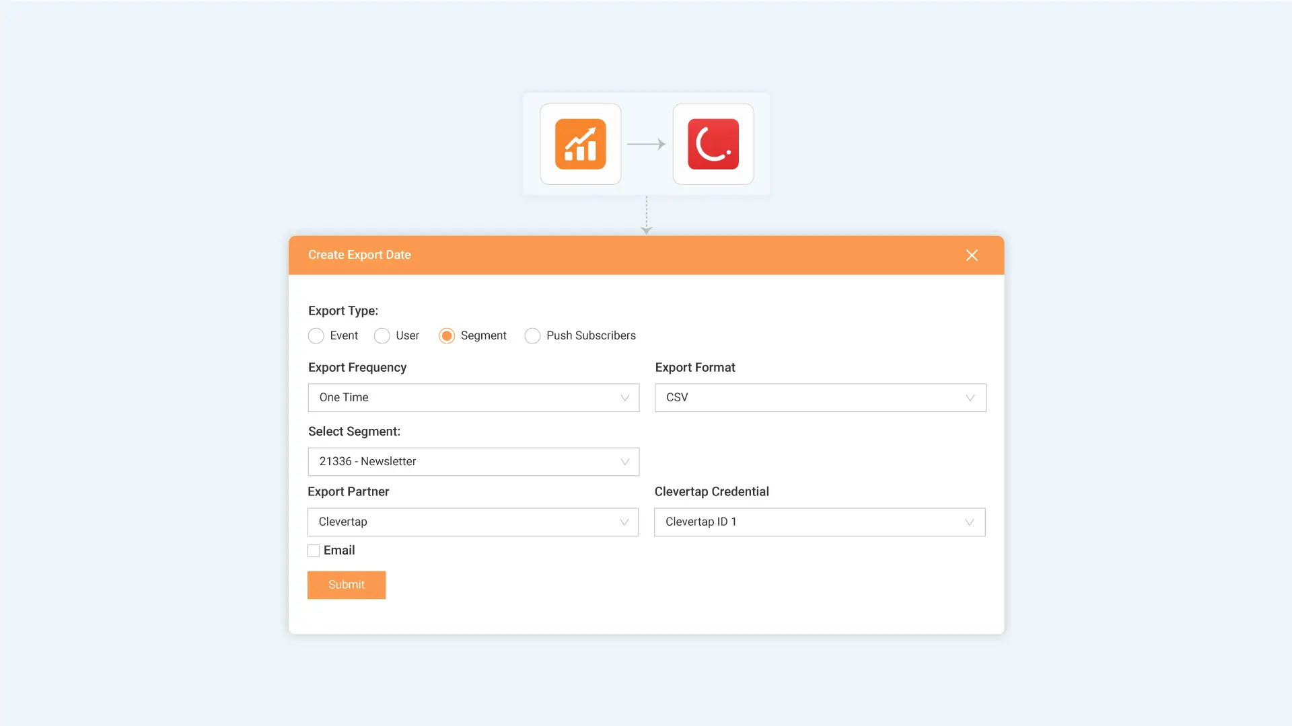Click the orange analytics chart app icon

coord(580,144)
